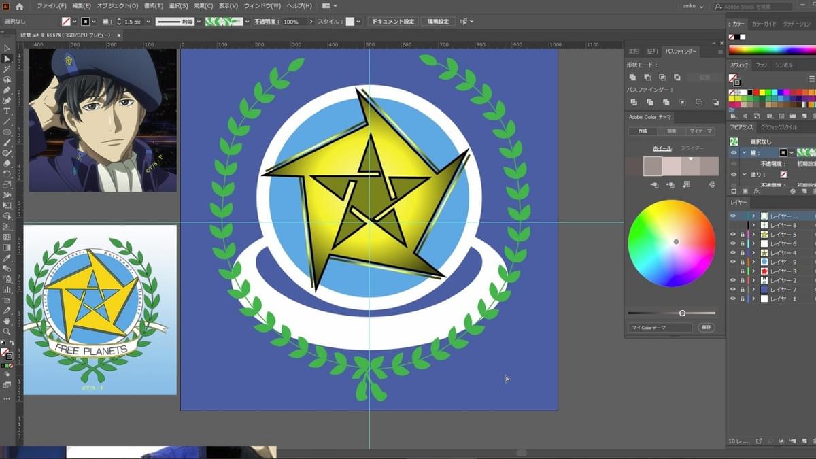Click the first shape mode Unite icon
The width and height of the screenshot is (816, 459).
[632, 78]
